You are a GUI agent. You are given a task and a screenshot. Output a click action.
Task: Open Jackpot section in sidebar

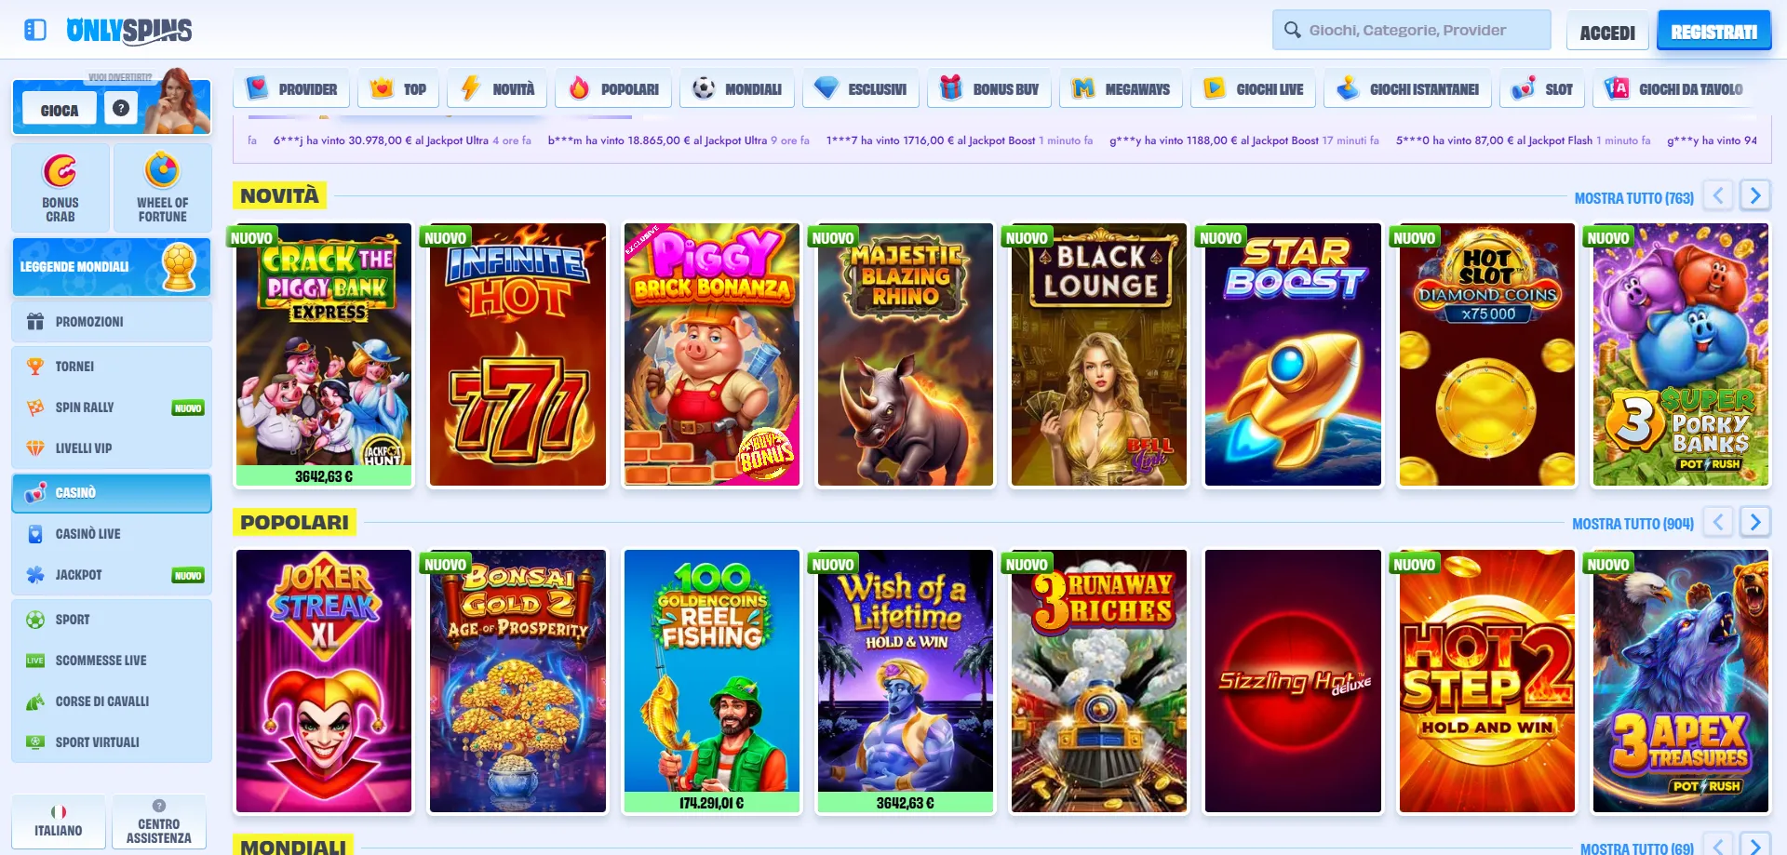click(112, 575)
